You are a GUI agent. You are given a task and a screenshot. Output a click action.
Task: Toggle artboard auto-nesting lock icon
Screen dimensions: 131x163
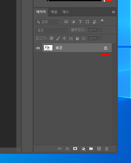(x=71, y=38)
